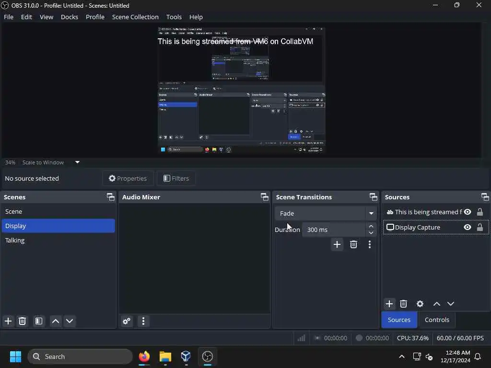Move the selected scene down

tap(70, 321)
